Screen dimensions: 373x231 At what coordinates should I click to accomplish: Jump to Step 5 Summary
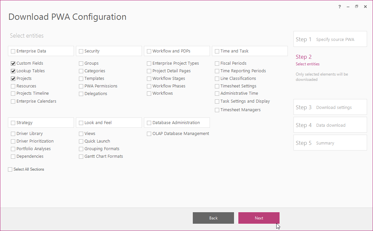point(330,143)
